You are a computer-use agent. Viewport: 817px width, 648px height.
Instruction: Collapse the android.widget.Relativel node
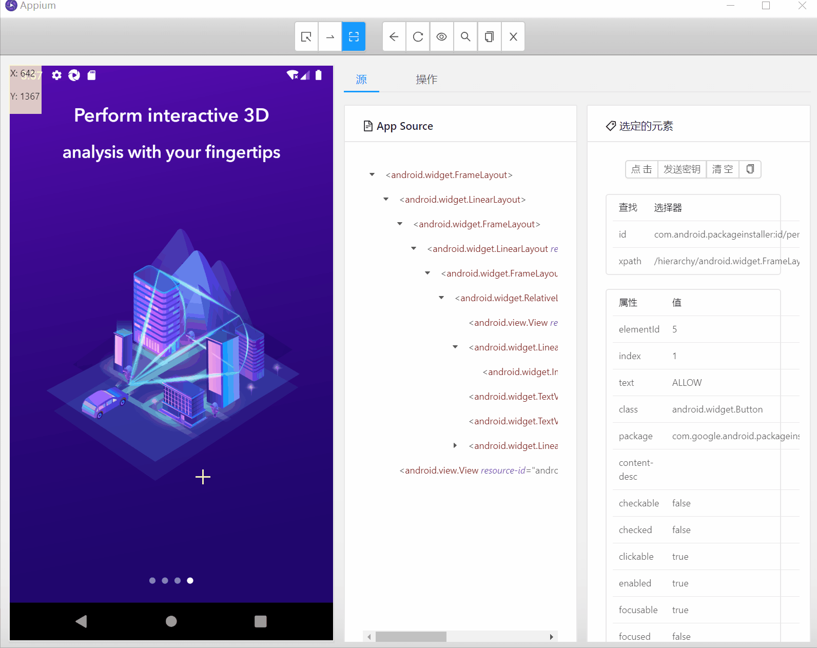tap(441, 298)
